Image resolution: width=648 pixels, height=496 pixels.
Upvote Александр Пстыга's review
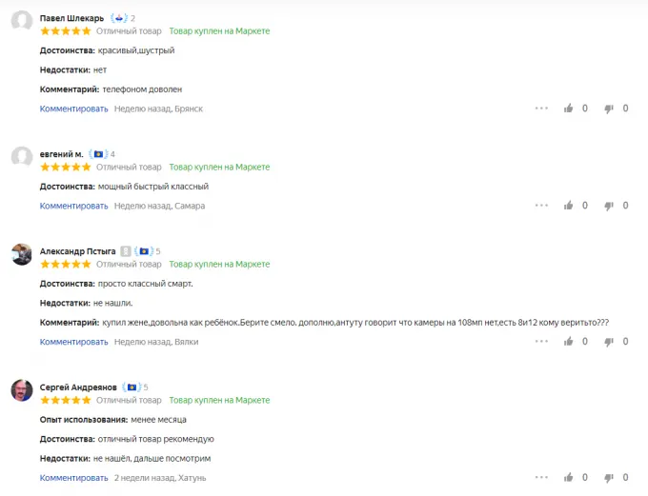coord(569,342)
